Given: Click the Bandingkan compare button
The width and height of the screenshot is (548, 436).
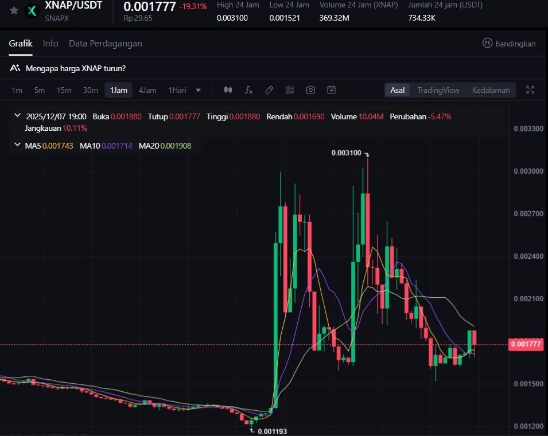Looking at the screenshot, I should tap(509, 44).
